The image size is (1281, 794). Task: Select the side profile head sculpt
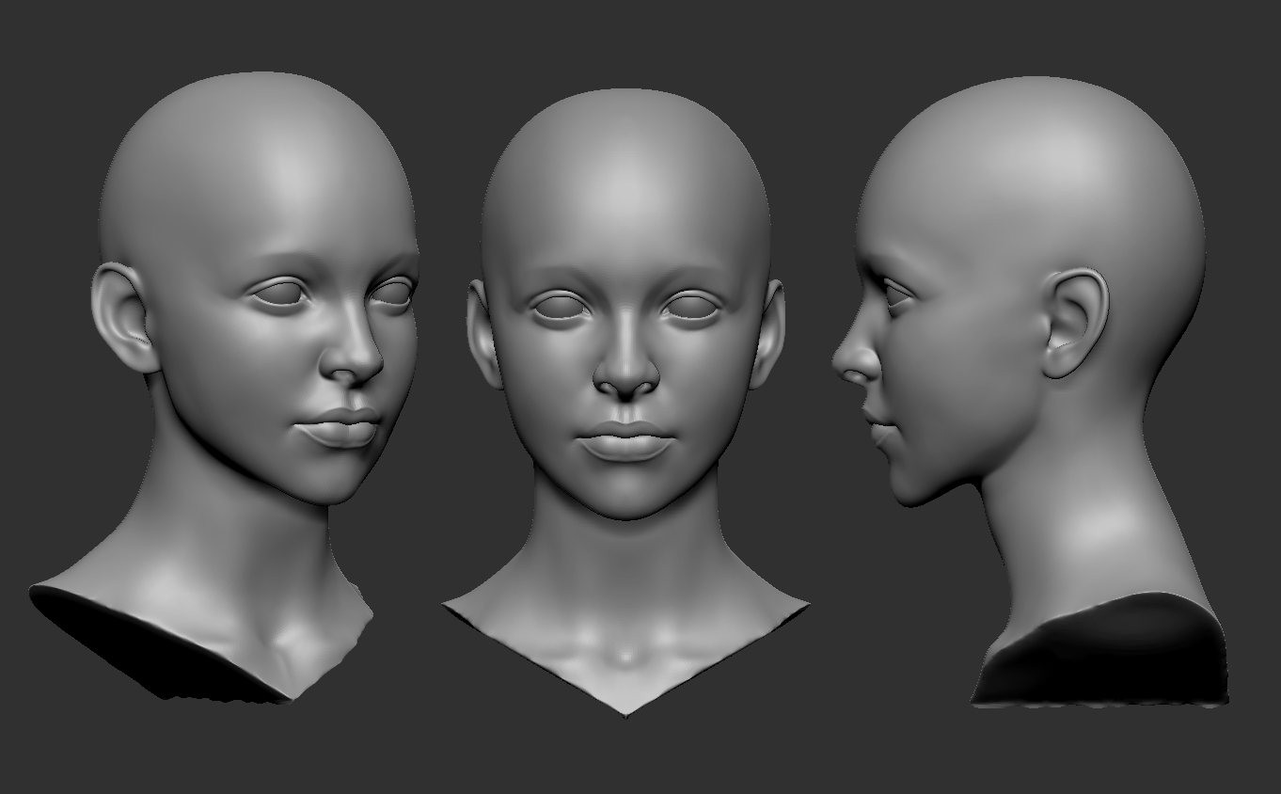(1030, 390)
